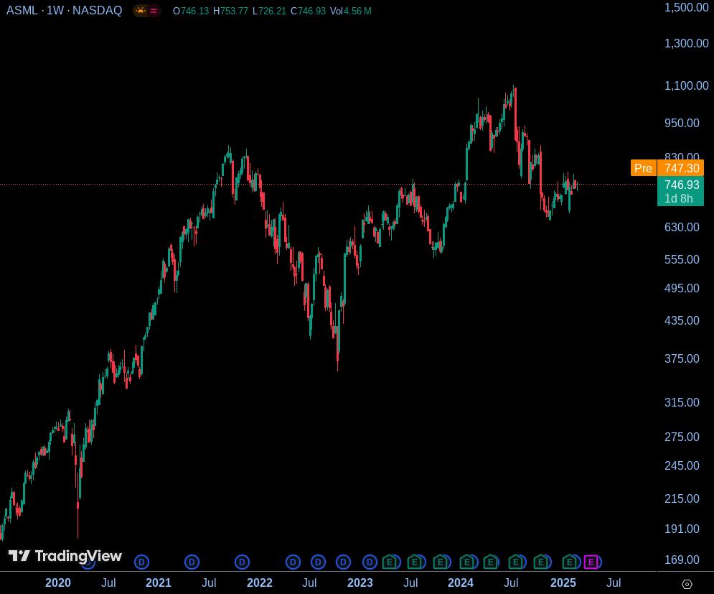Click the low value L726.21
714x594 pixels.
(269, 11)
